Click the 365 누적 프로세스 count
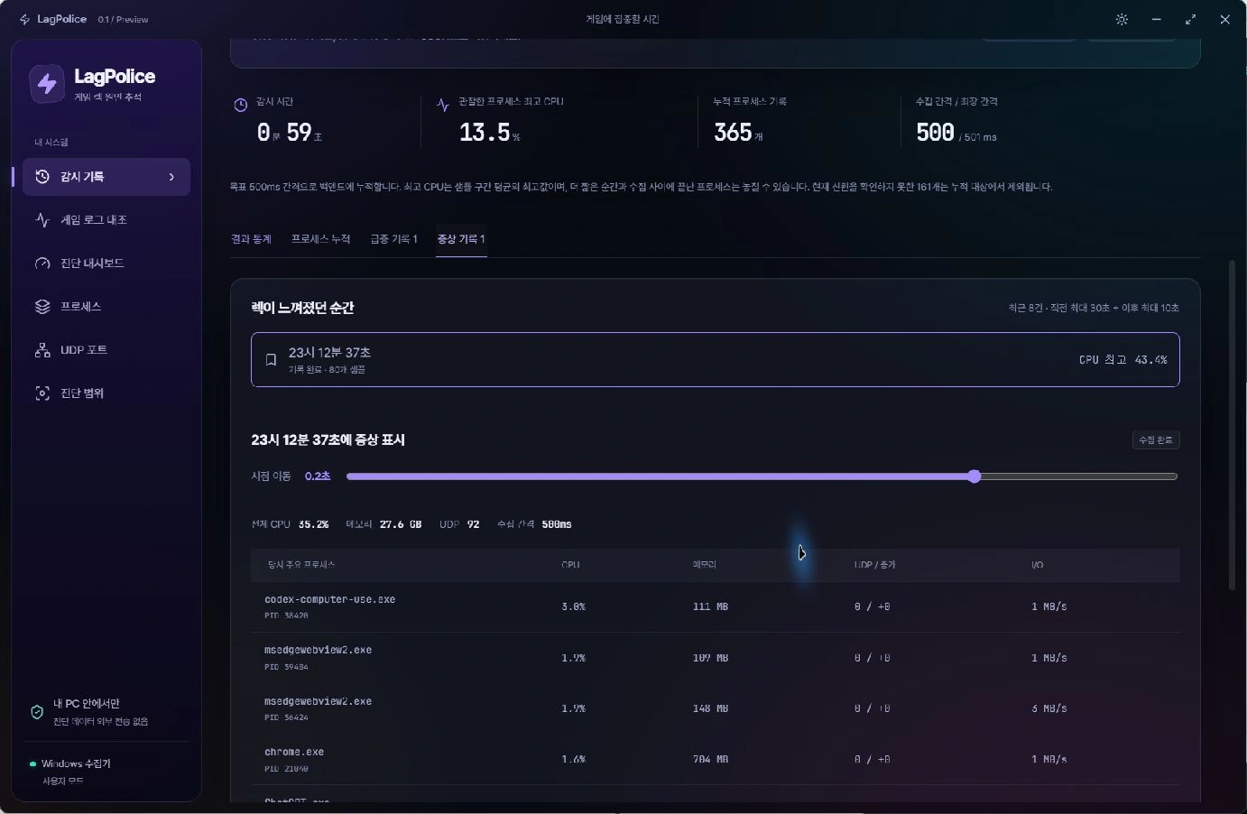1247x814 pixels. [738, 133]
